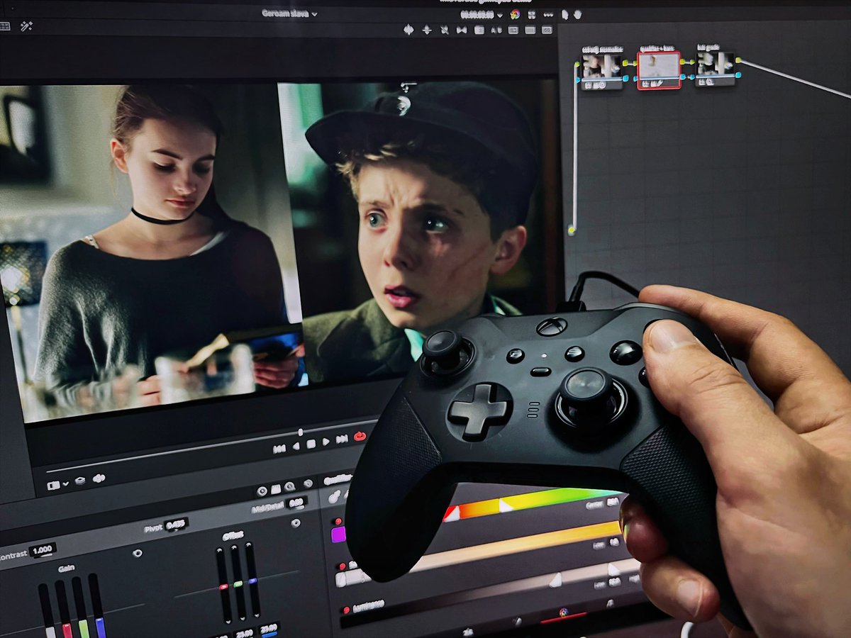Screen dimensions: 851x638
Task: Click the saturation Low value field
Action: pyautogui.click(x=613, y=544)
